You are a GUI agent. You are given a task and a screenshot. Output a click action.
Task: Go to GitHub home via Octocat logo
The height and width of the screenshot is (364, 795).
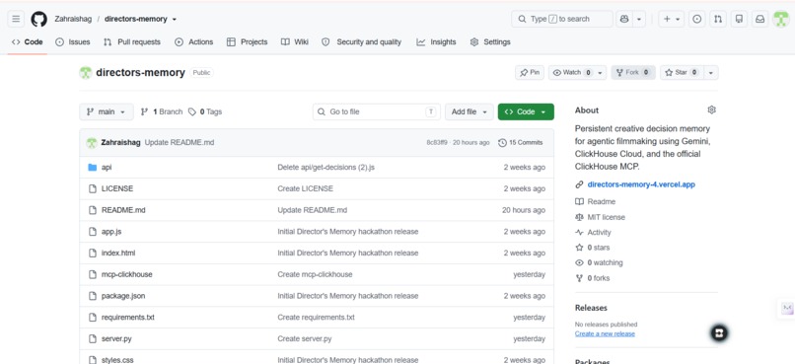coord(39,19)
